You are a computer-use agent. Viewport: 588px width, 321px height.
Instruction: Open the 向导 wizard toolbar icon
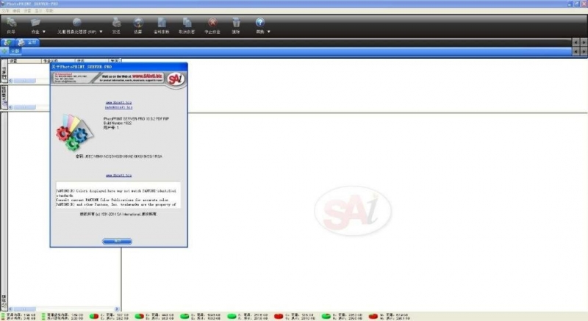pos(11,23)
